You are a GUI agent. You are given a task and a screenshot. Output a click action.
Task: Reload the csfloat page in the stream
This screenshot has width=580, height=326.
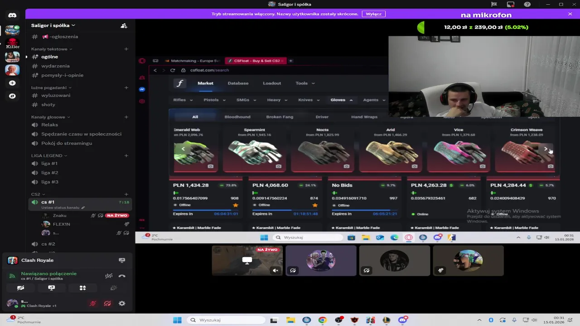pos(173,70)
